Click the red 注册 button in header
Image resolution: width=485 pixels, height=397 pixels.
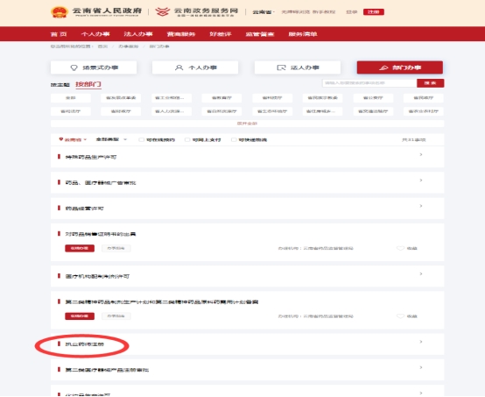(x=374, y=12)
